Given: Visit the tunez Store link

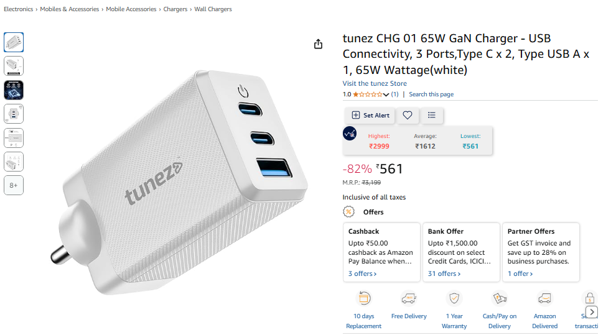Looking at the screenshot, I should tap(375, 83).
